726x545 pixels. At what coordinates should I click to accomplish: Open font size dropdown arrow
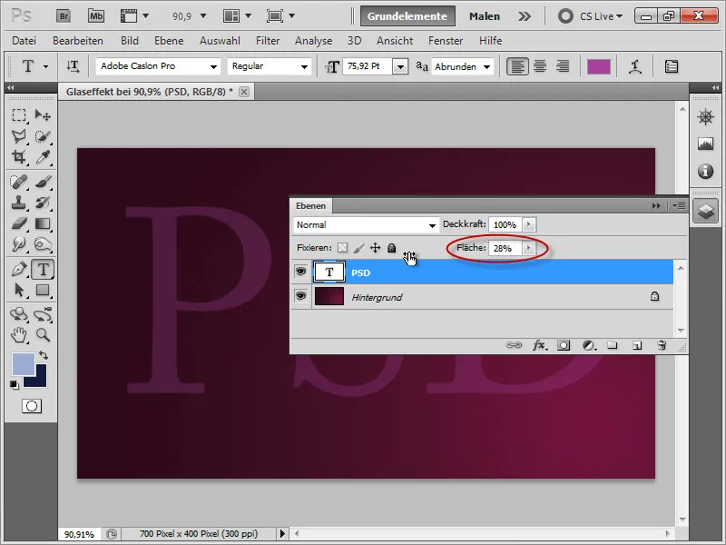click(400, 66)
